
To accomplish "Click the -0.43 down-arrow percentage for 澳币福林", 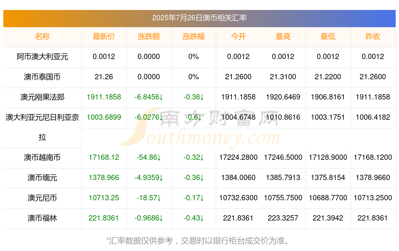I will tap(194, 218).
